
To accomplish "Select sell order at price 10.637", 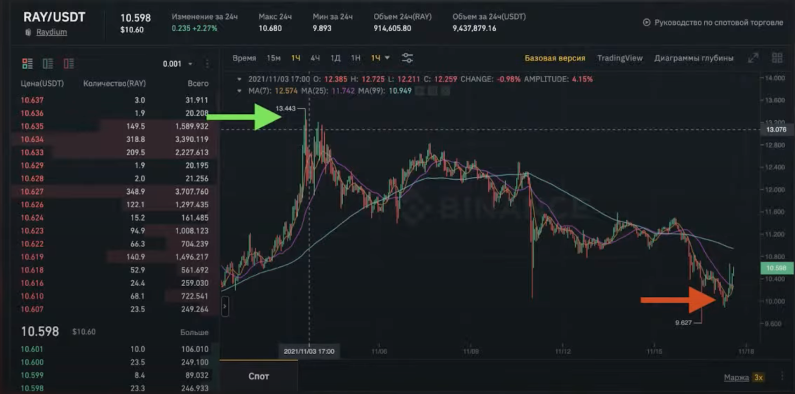I will click(x=115, y=100).
